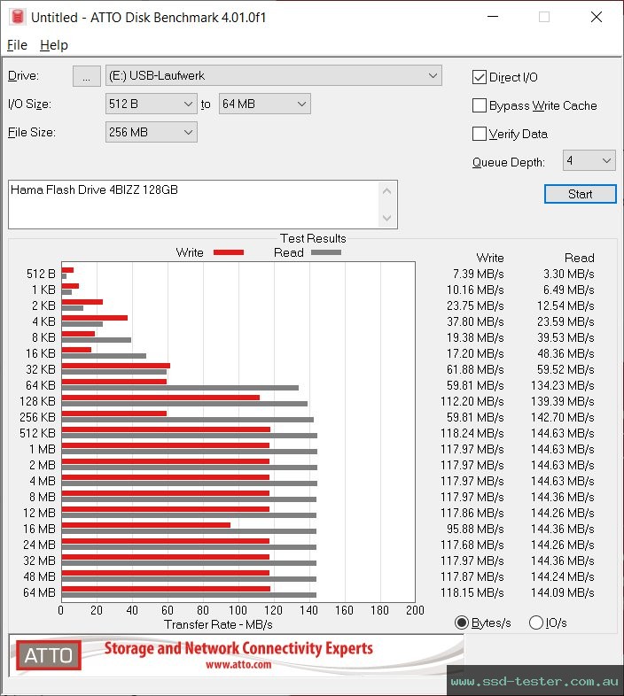Expand the USB-Laufwerk drive dropdown
This screenshot has width=624, height=696.
coord(273,76)
